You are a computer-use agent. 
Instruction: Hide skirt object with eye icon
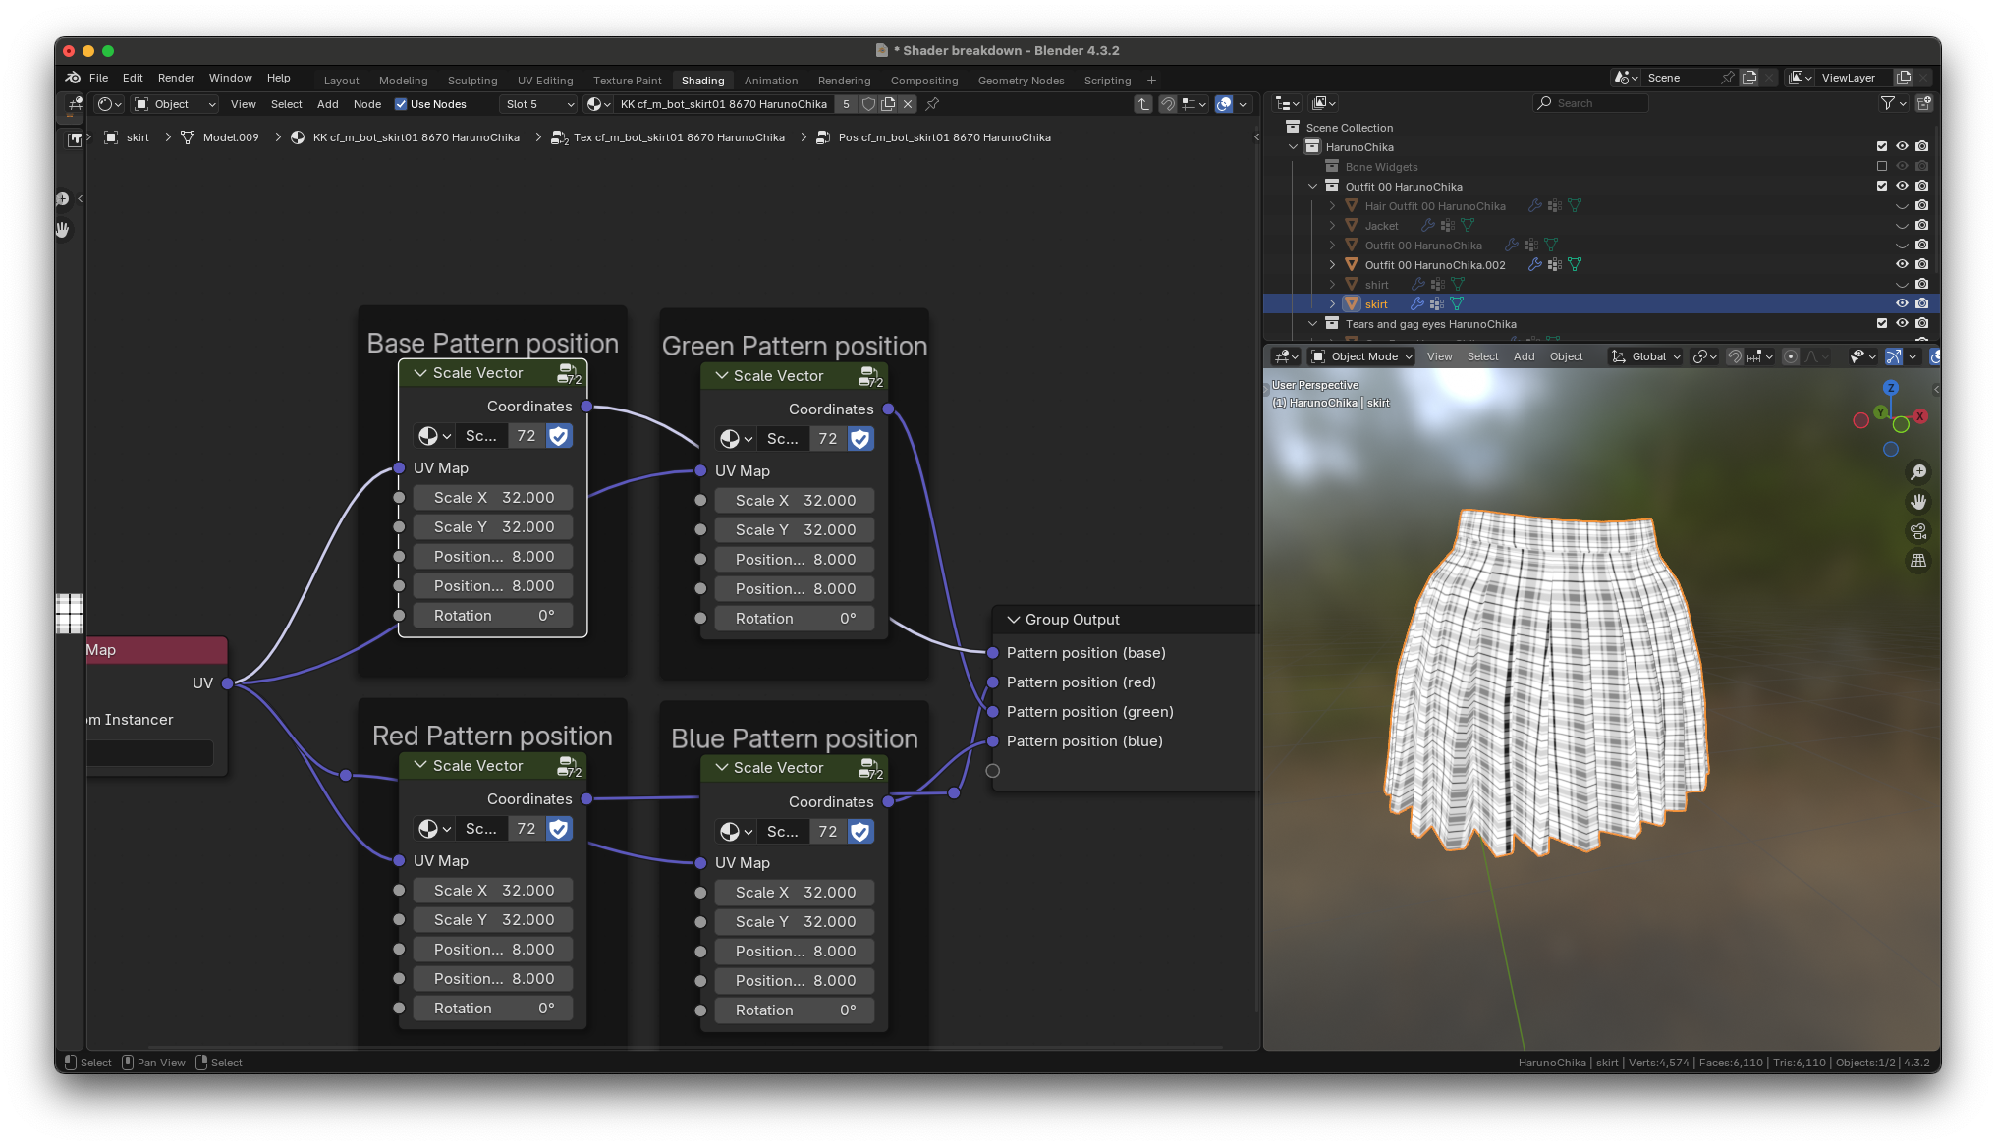pos(1902,303)
